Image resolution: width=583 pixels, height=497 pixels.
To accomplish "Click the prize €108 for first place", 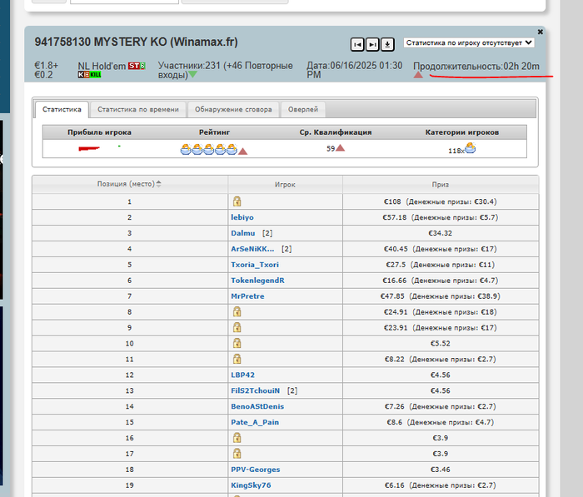I will (392, 201).
